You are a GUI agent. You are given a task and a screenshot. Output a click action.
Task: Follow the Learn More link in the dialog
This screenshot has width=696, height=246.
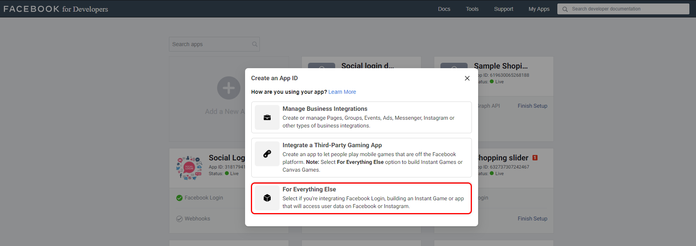(342, 92)
